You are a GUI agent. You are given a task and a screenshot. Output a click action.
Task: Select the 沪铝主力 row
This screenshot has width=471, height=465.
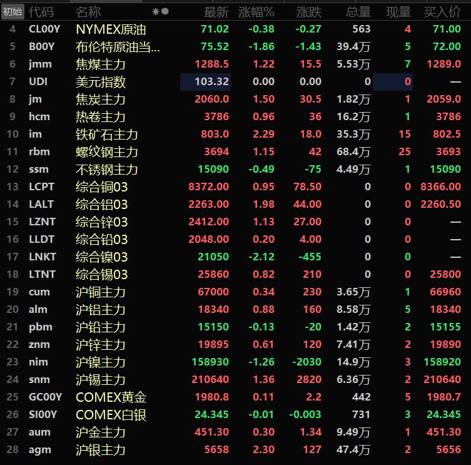[x=235, y=309]
